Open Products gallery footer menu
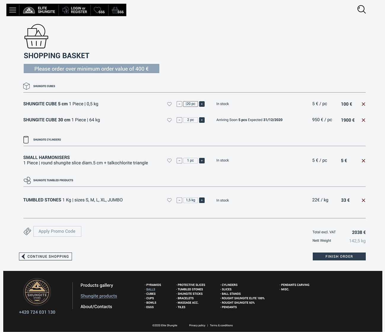 click(x=97, y=285)
